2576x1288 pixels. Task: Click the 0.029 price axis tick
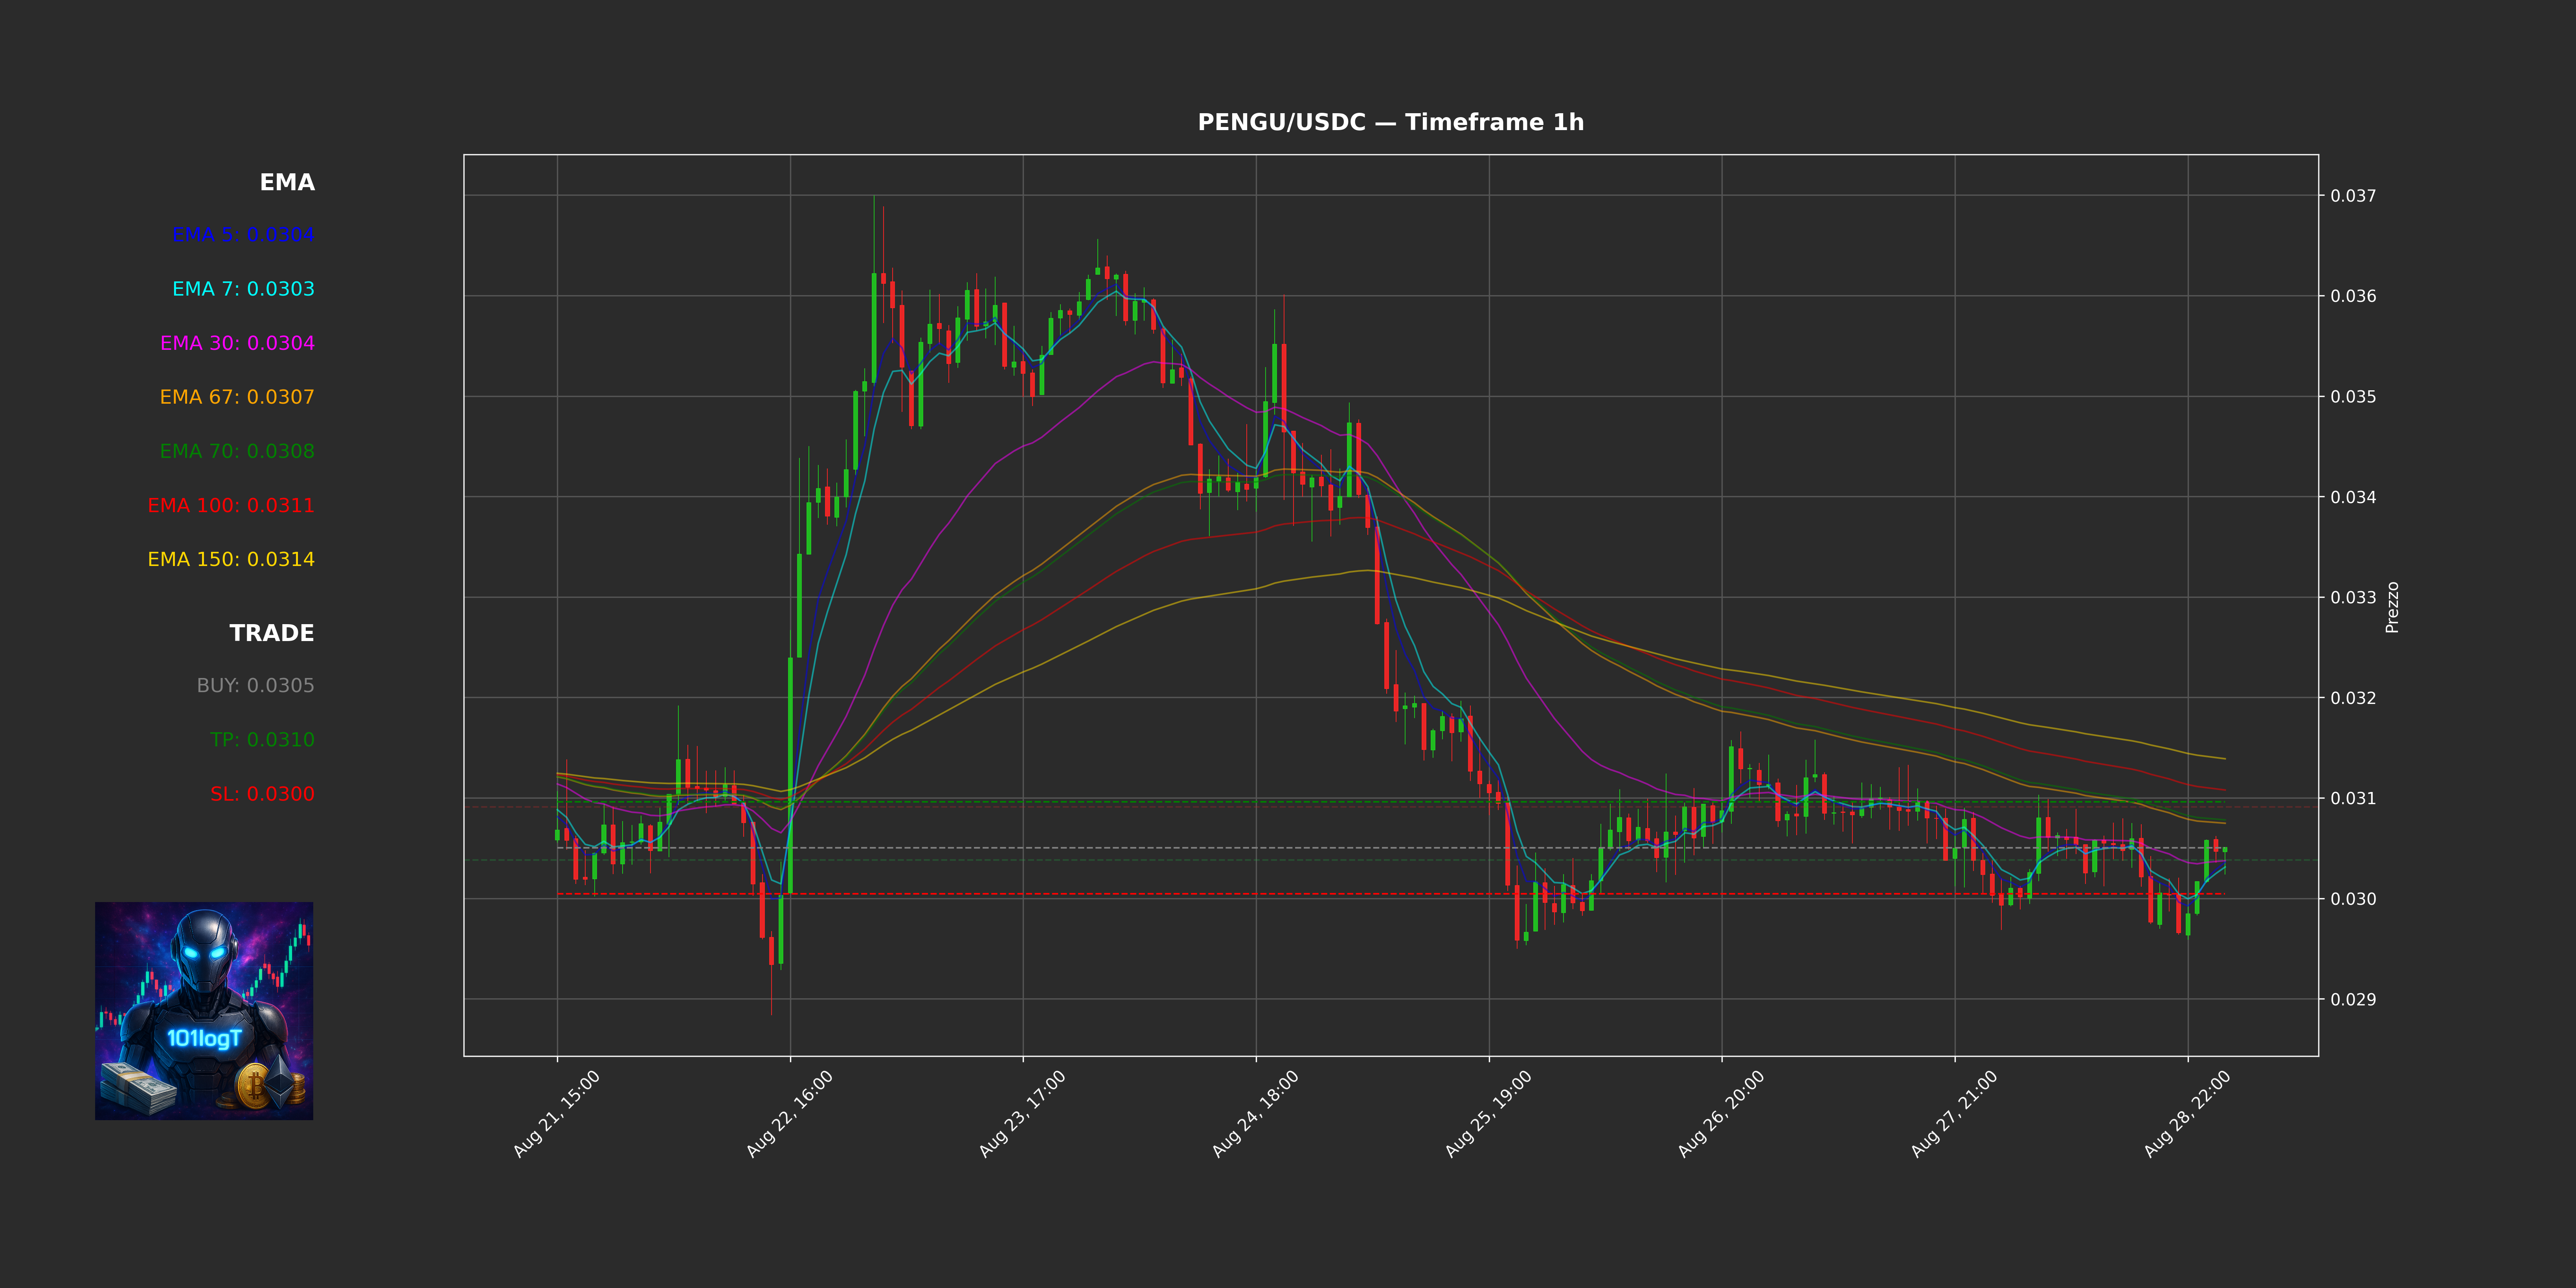(2353, 1000)
